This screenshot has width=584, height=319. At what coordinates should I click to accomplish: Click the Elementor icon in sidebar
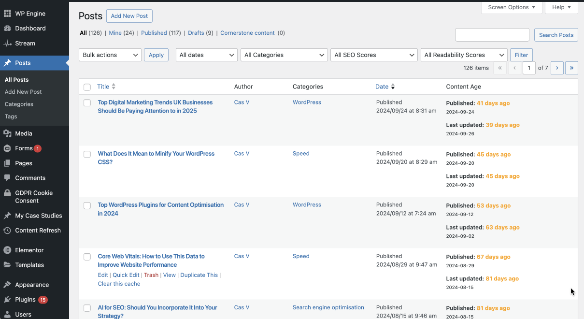pos(7,250)
